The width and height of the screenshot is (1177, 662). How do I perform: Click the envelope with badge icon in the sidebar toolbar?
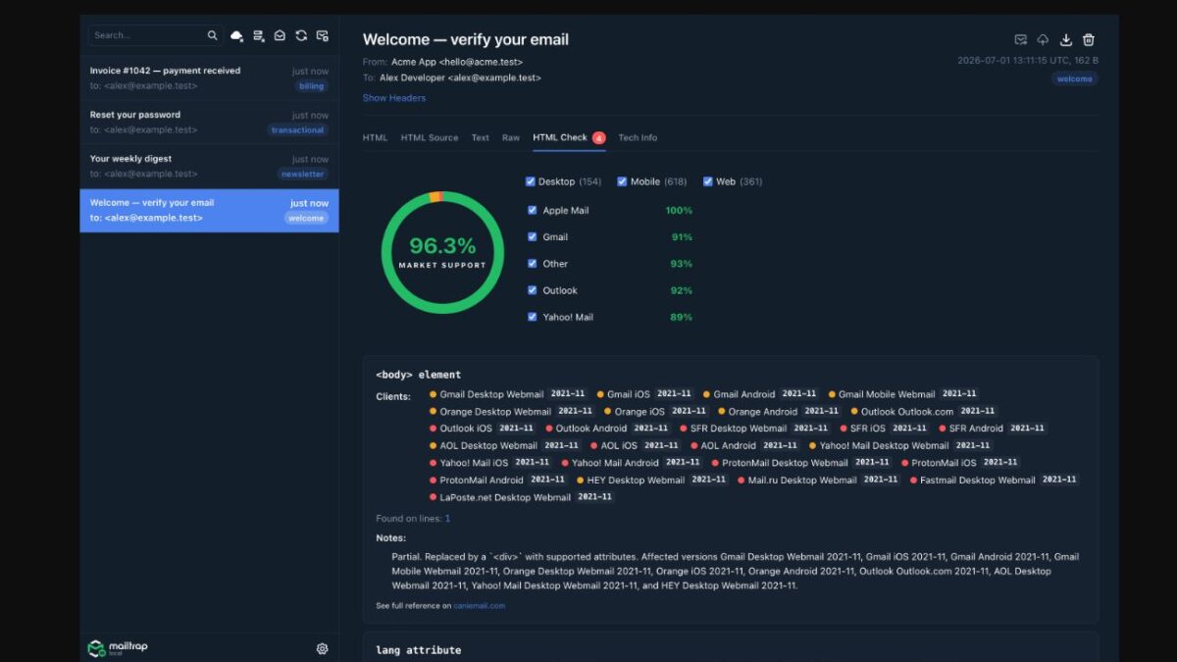[322, 35]
